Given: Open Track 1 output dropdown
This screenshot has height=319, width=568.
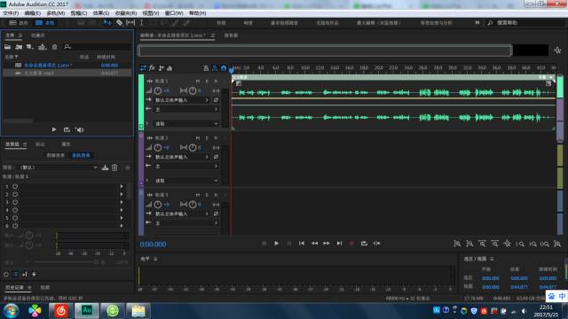Looking at the screenshot, I should [186, 109].
